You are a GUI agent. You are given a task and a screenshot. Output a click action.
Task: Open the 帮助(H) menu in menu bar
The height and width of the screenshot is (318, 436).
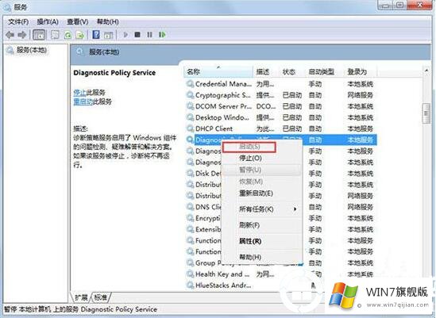[107, 21]
